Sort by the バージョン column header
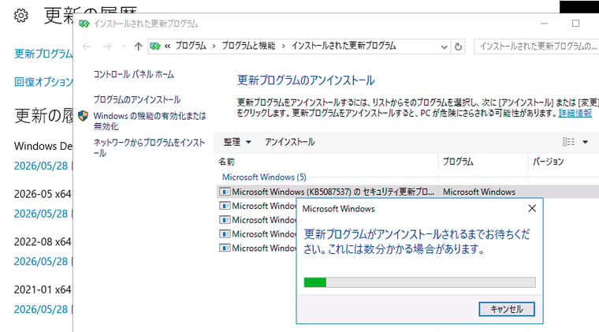Image resolution: width=599 pixels, height=332 pixels. coord(564,162)
